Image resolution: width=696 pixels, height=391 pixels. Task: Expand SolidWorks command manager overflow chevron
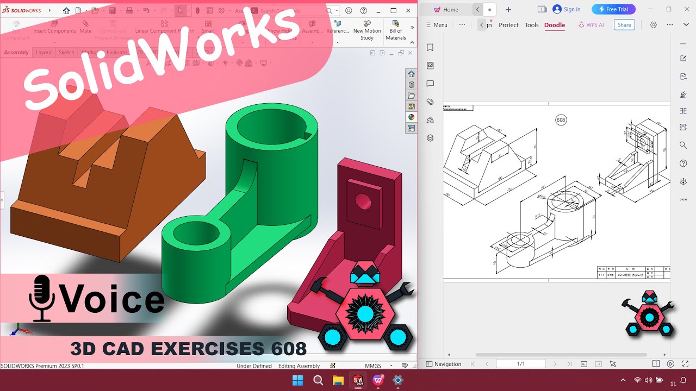pos(412,27)
